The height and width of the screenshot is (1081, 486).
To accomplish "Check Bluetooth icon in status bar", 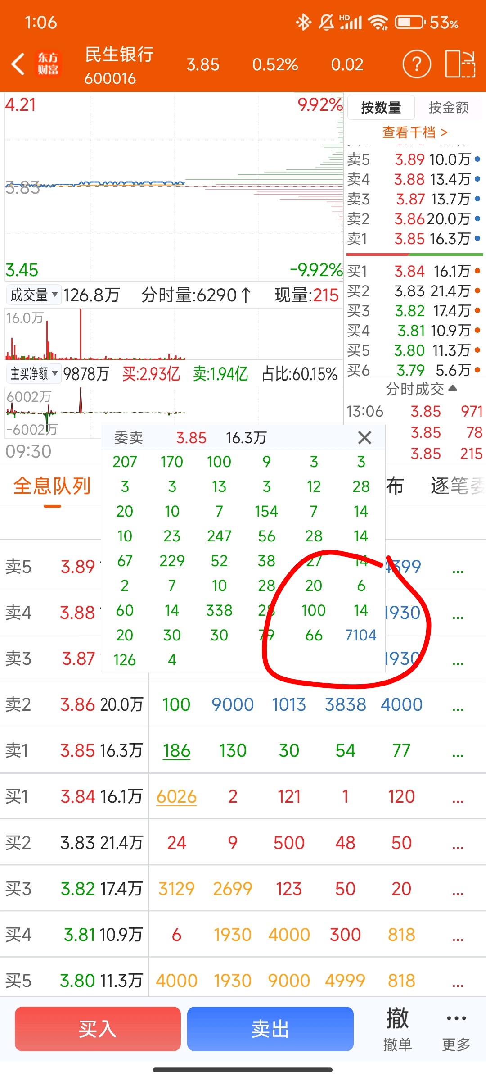I will tap(304, 22).
